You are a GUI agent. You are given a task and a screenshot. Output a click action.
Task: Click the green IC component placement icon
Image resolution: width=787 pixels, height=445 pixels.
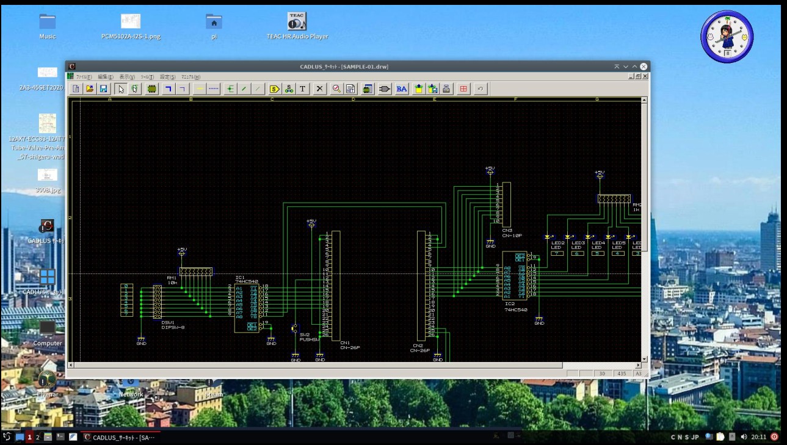(151, 89)
